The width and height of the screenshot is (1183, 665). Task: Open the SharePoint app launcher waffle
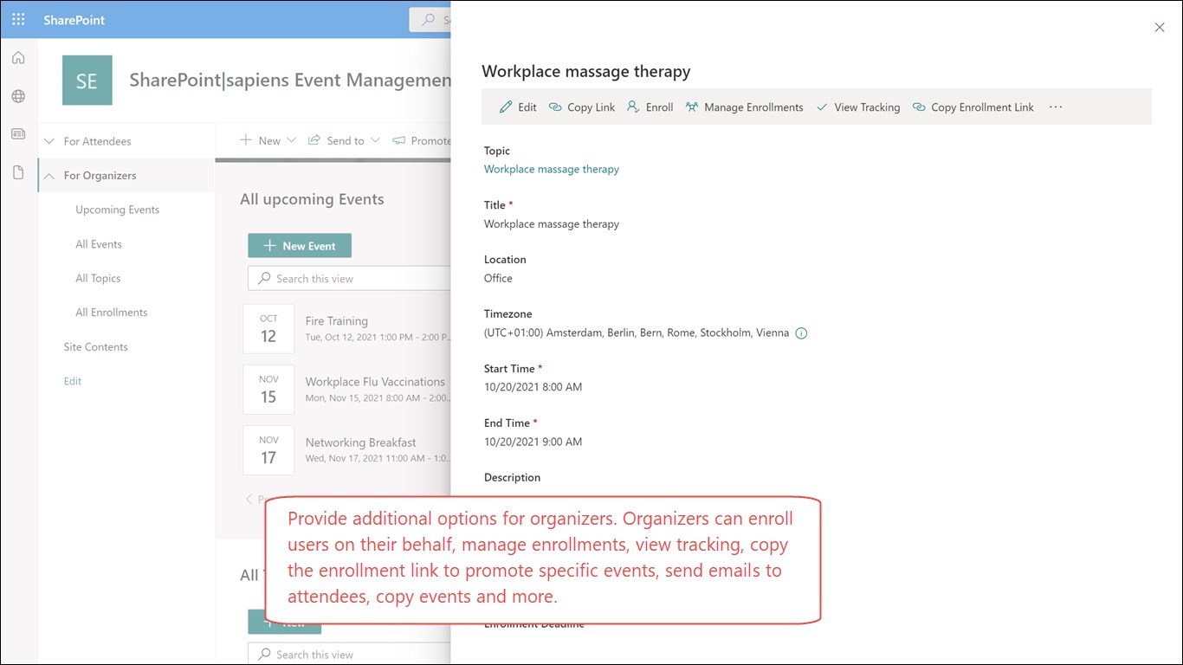[18, 19]
